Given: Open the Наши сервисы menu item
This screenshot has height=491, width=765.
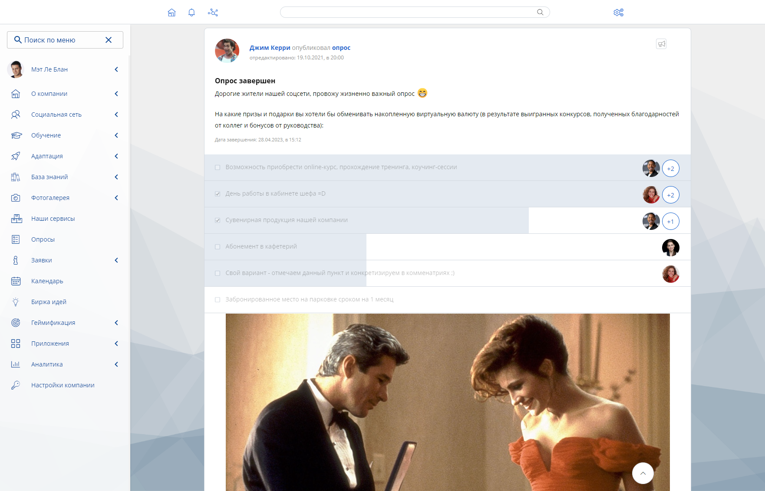Looking at the screenshot, I should point(53,219).
